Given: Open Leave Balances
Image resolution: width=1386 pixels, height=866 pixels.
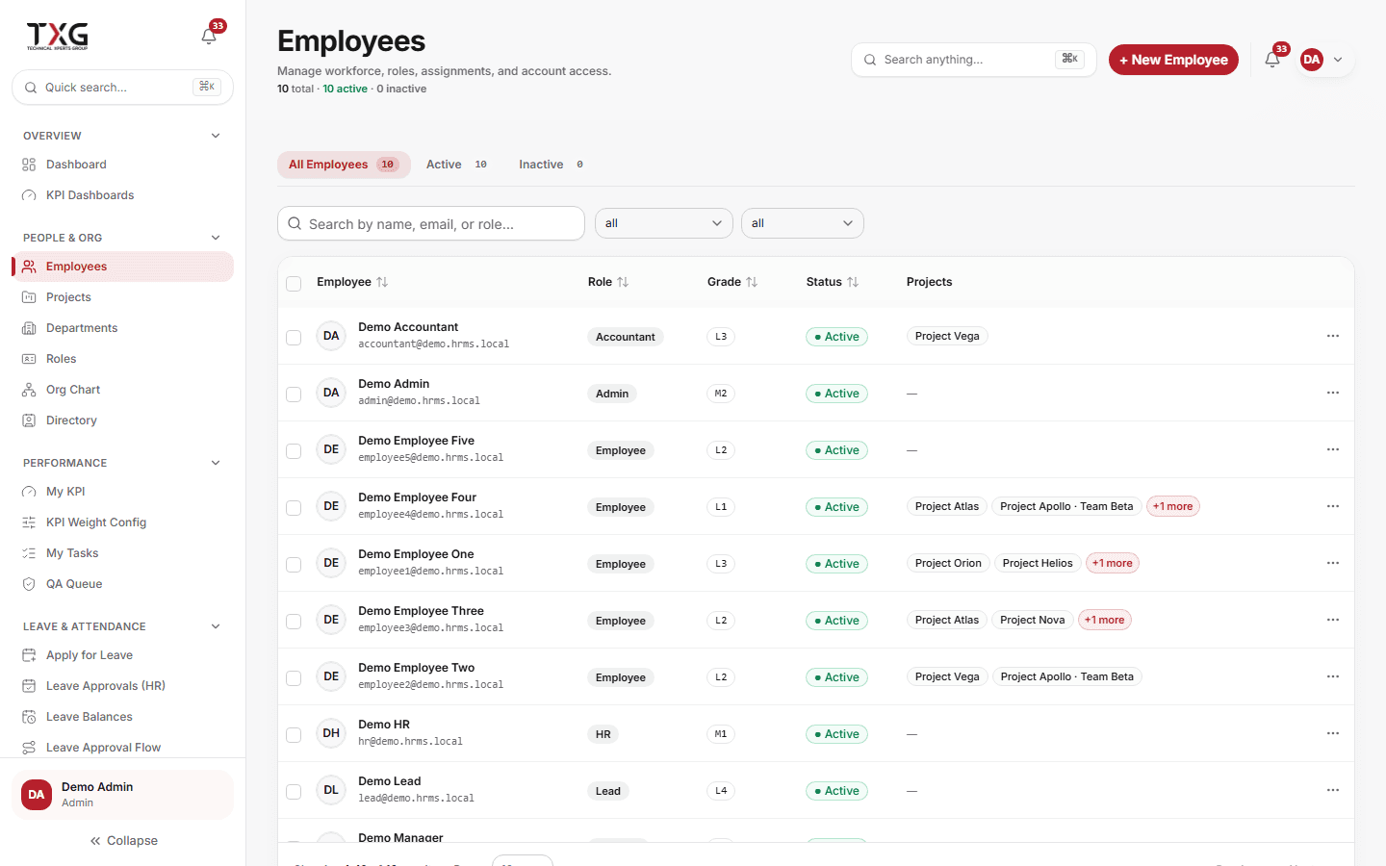Looking at the screenshot, I should click(122, 717).
